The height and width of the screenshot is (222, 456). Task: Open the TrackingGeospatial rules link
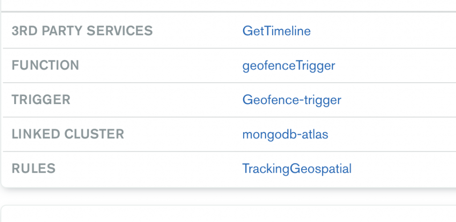tap(297, 169)
